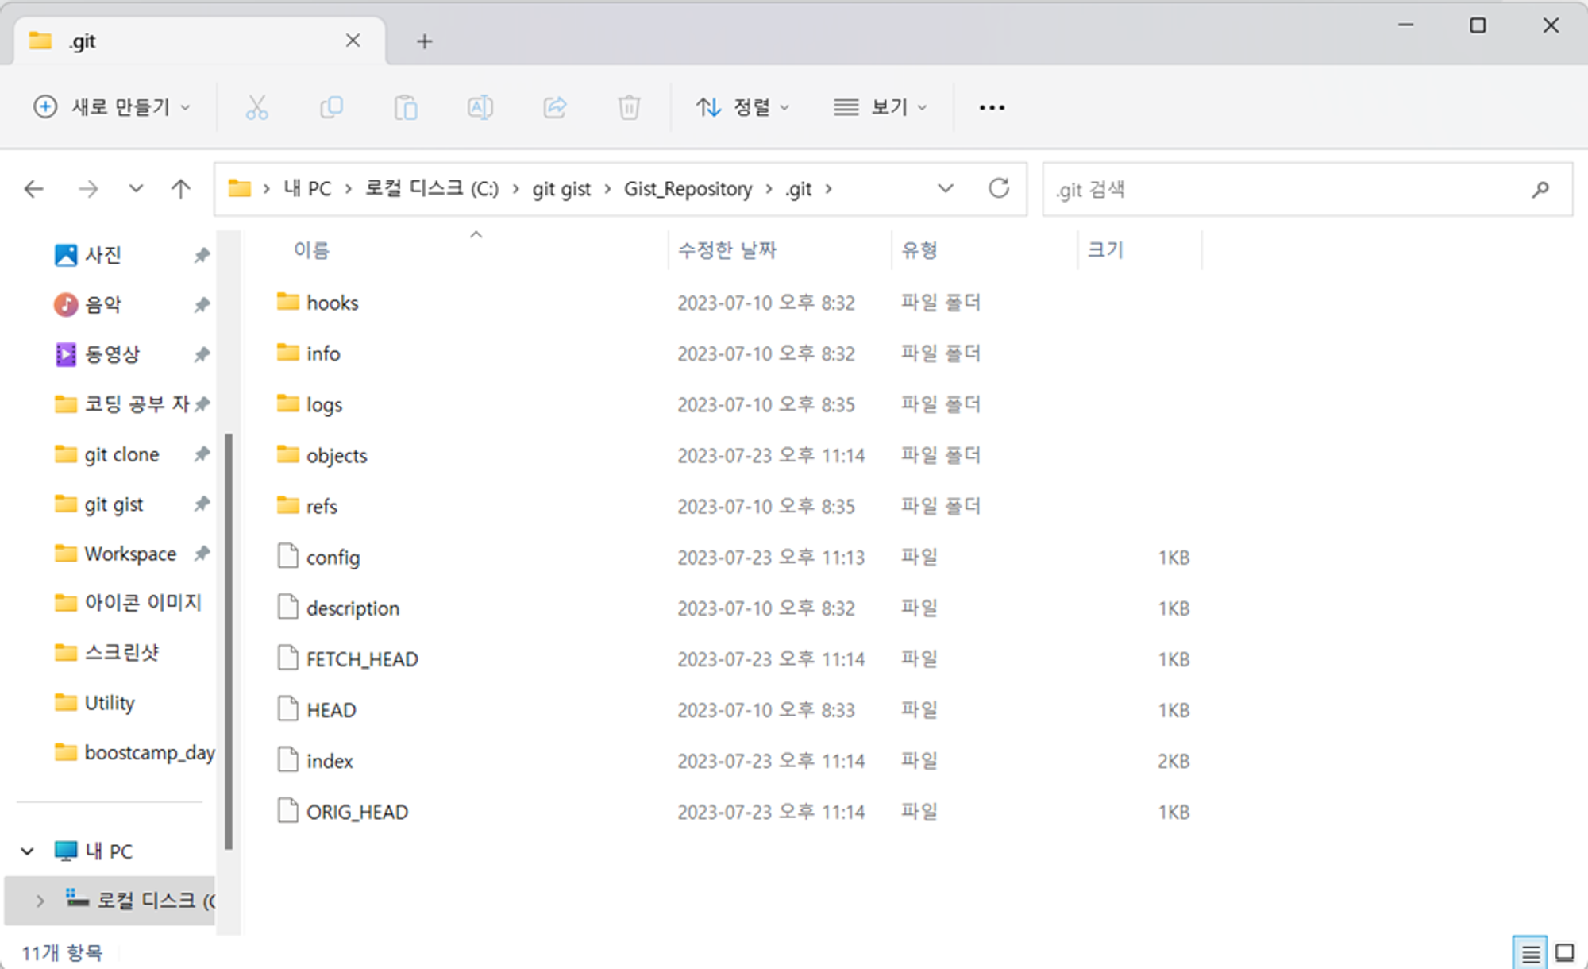Select the HEAD file icon
This screenshot has width=1588, height=969.
tap(287, 708)
